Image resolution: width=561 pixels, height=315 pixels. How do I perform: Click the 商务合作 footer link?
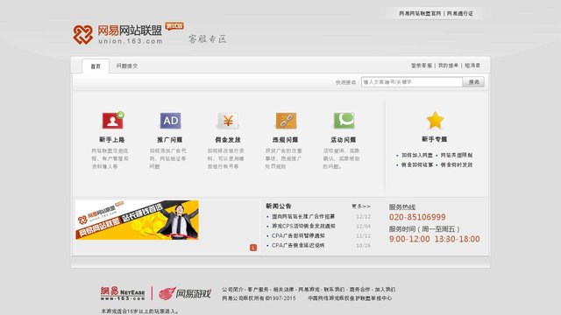[359, 290]
